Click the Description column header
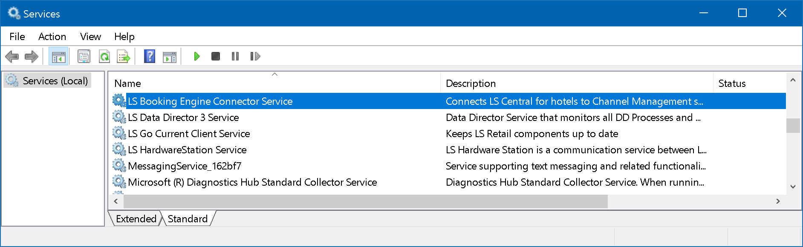Viewport: 803px width, 247px height. pos(471,83)
